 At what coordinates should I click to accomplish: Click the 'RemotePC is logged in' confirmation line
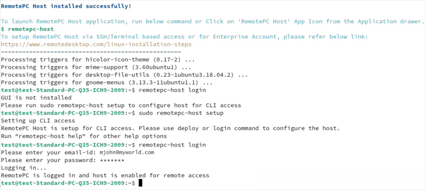[105, 175]
